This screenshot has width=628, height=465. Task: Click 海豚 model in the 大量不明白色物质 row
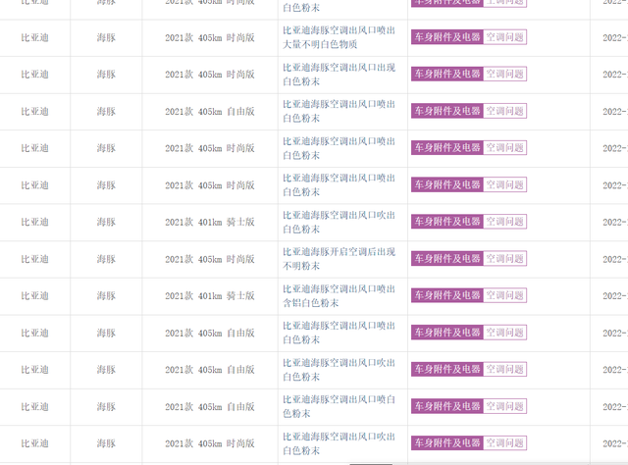tap(106, 37)
